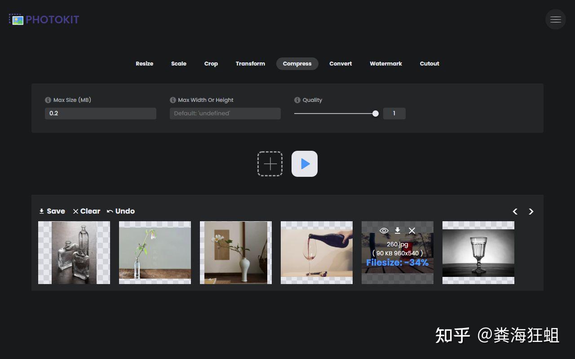The image size is (575, 359).
Task: Focus the Max Width Or Height field
Action: [225, 114]
